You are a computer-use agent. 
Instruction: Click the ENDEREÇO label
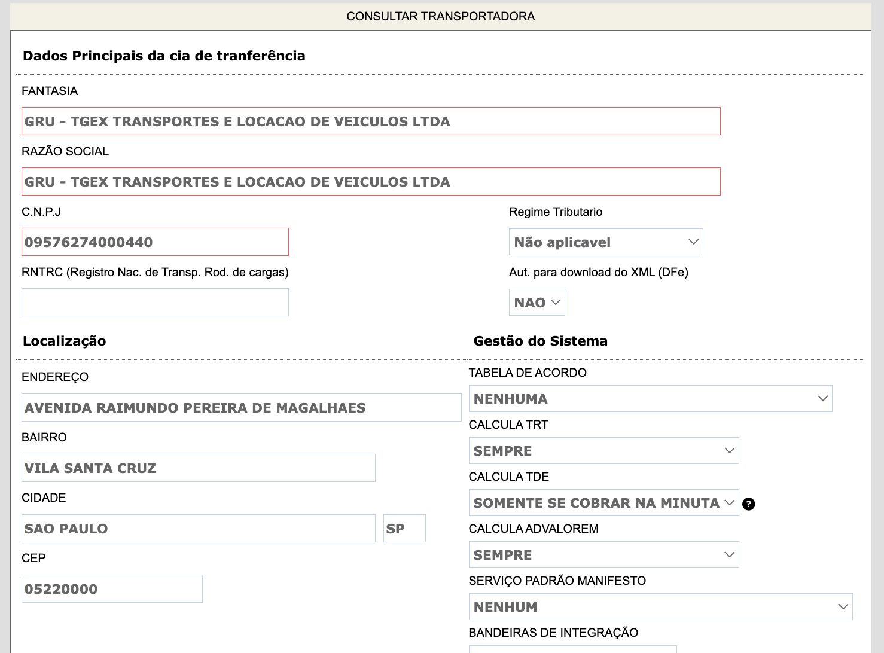pyautogui.click(x=55, y=377)
